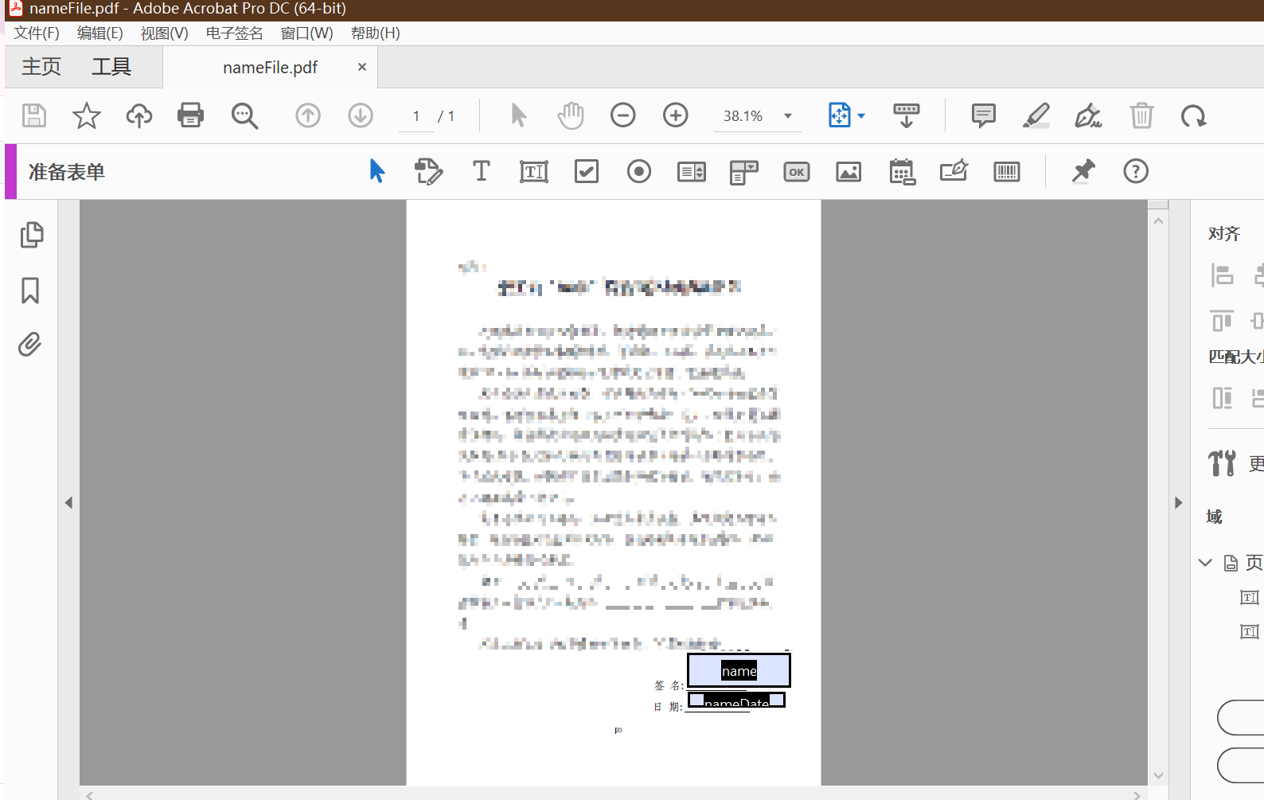Screen dimensions: 1264x800
Task: Print the file using the printer icon
Action: pyautogui.click(x=191, y=115)
